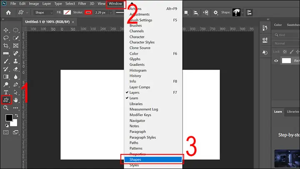Toggle Quick Mask mode
This screenshot has height=169, width=300.
[6, 132]
